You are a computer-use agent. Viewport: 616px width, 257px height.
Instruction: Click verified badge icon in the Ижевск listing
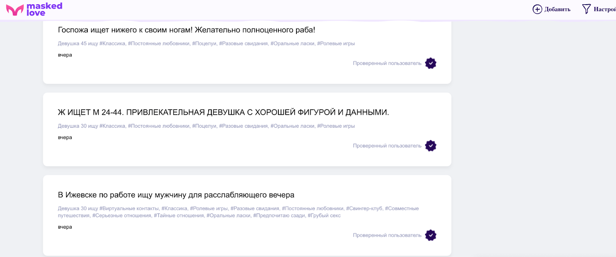[x=430, y=235]
